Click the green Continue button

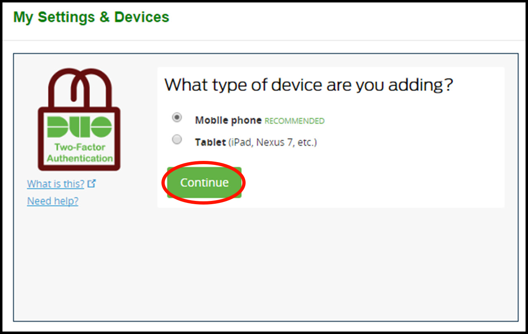pos(204,183)
